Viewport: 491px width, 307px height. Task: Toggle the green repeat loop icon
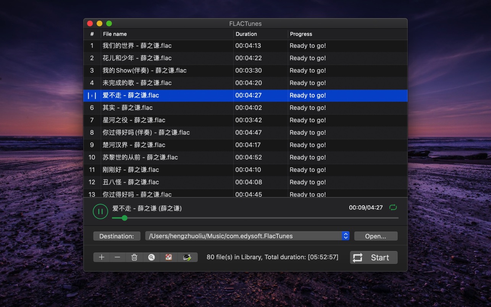click(x=393, y=207)
